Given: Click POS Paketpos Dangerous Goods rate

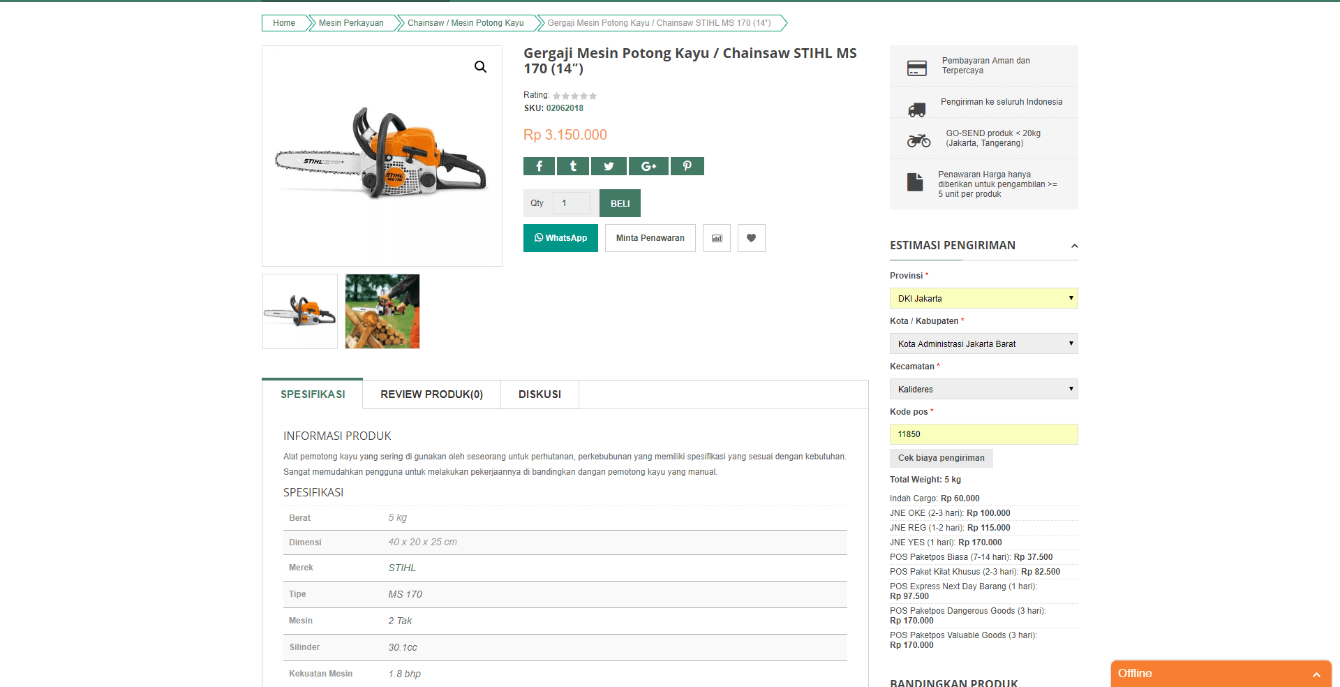Looking at the screenshot, I should 968,616.
